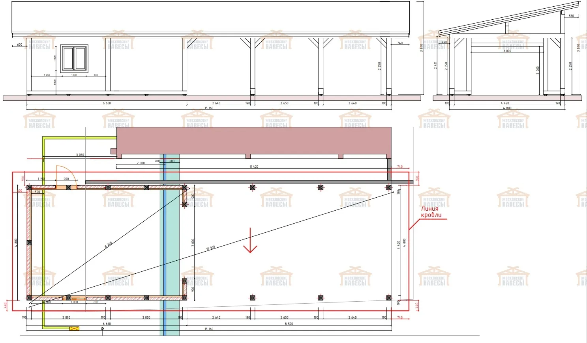Click the double-pane window in the front elevation
Viewport: 587px width, 343px height.
pyautogui.click(x=74, y=59)
